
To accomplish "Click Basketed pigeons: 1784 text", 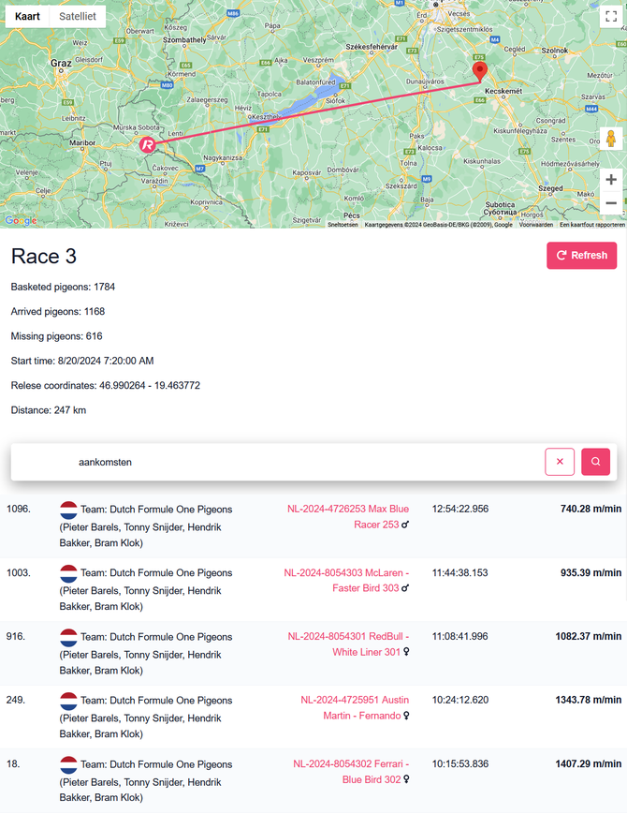I will [63, 287].
